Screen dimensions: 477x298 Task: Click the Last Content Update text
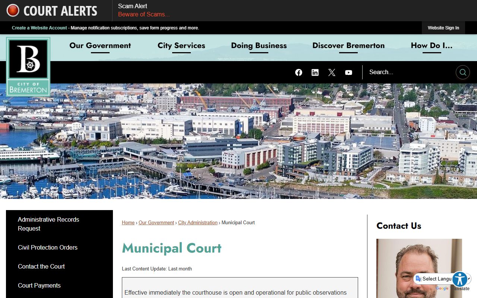click(x=157, y=269)
